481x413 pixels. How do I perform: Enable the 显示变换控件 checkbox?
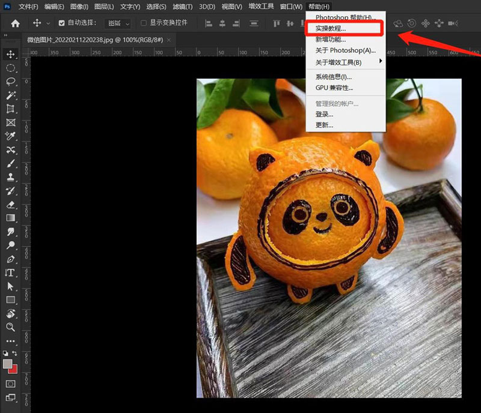click(x=143, y=23)
